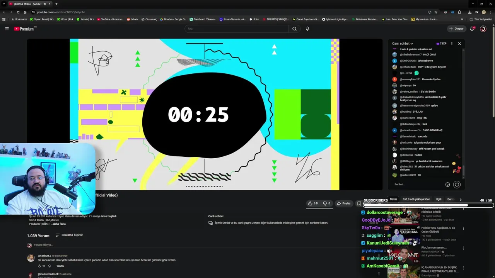The height and width of the screenshot is (278, 495).
Task: Open a new browser tab
Action: tap(56, 4)
